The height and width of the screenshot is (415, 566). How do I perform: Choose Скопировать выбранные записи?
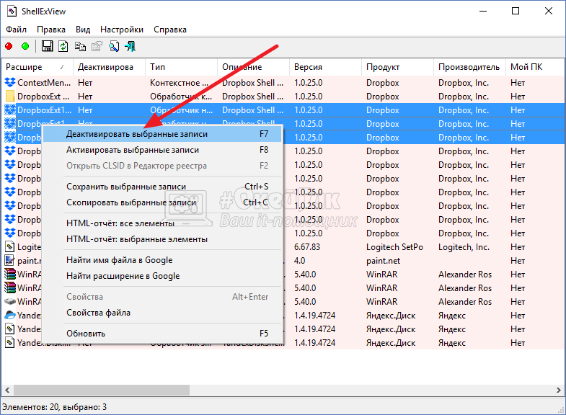[162, 202]
